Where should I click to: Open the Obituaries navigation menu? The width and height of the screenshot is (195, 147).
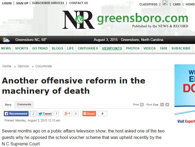(88, 48)
